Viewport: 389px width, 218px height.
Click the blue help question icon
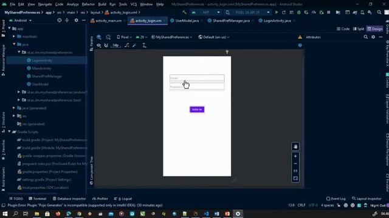click(x=300, y=45)
